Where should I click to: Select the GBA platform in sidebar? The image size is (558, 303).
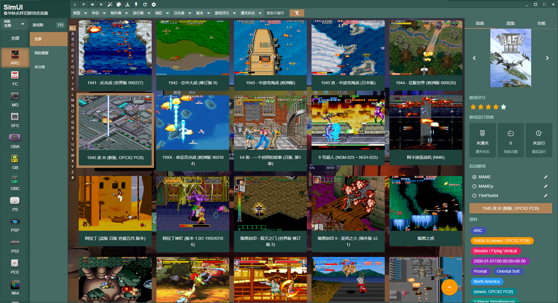[x=15, y=141]
